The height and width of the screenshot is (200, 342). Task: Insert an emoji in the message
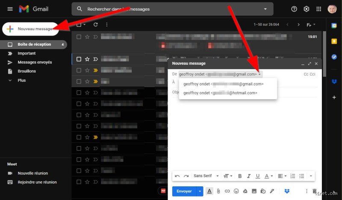click(236, 191)
